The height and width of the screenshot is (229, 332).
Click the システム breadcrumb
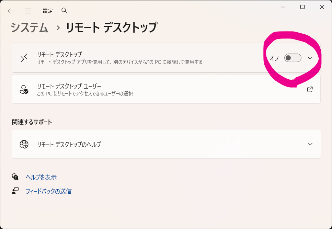[x=30, y=27]
